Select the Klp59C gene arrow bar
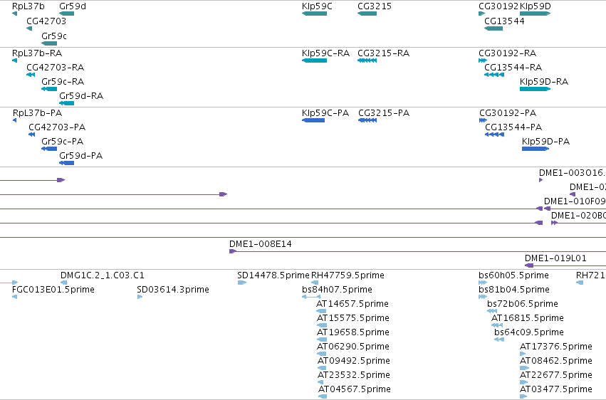The width and height of the screenshot is (606, 400). click(314, 14)
